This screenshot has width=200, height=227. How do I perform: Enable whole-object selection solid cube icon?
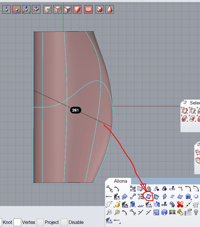point(77,9)
